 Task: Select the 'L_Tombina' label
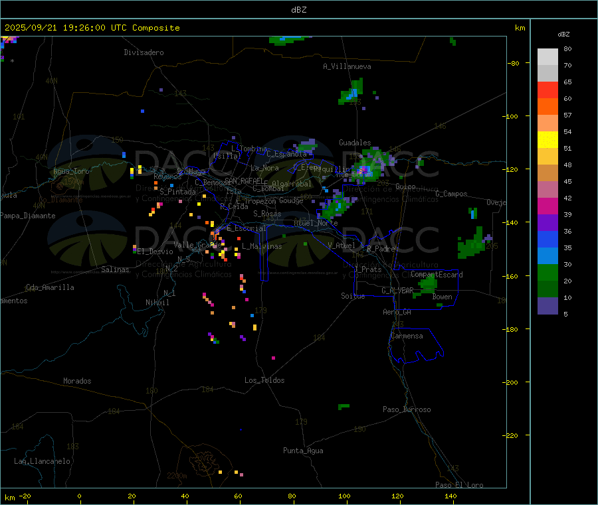(249, 149)
